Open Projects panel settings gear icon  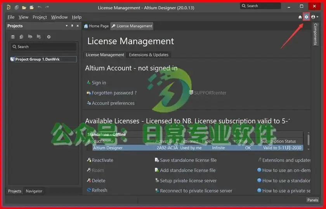pos(49,37)
